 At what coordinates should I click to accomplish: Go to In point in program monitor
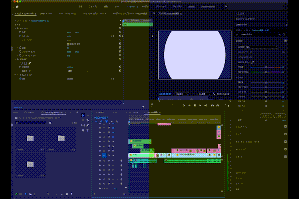pyautogui.click(x=184, y=105)
